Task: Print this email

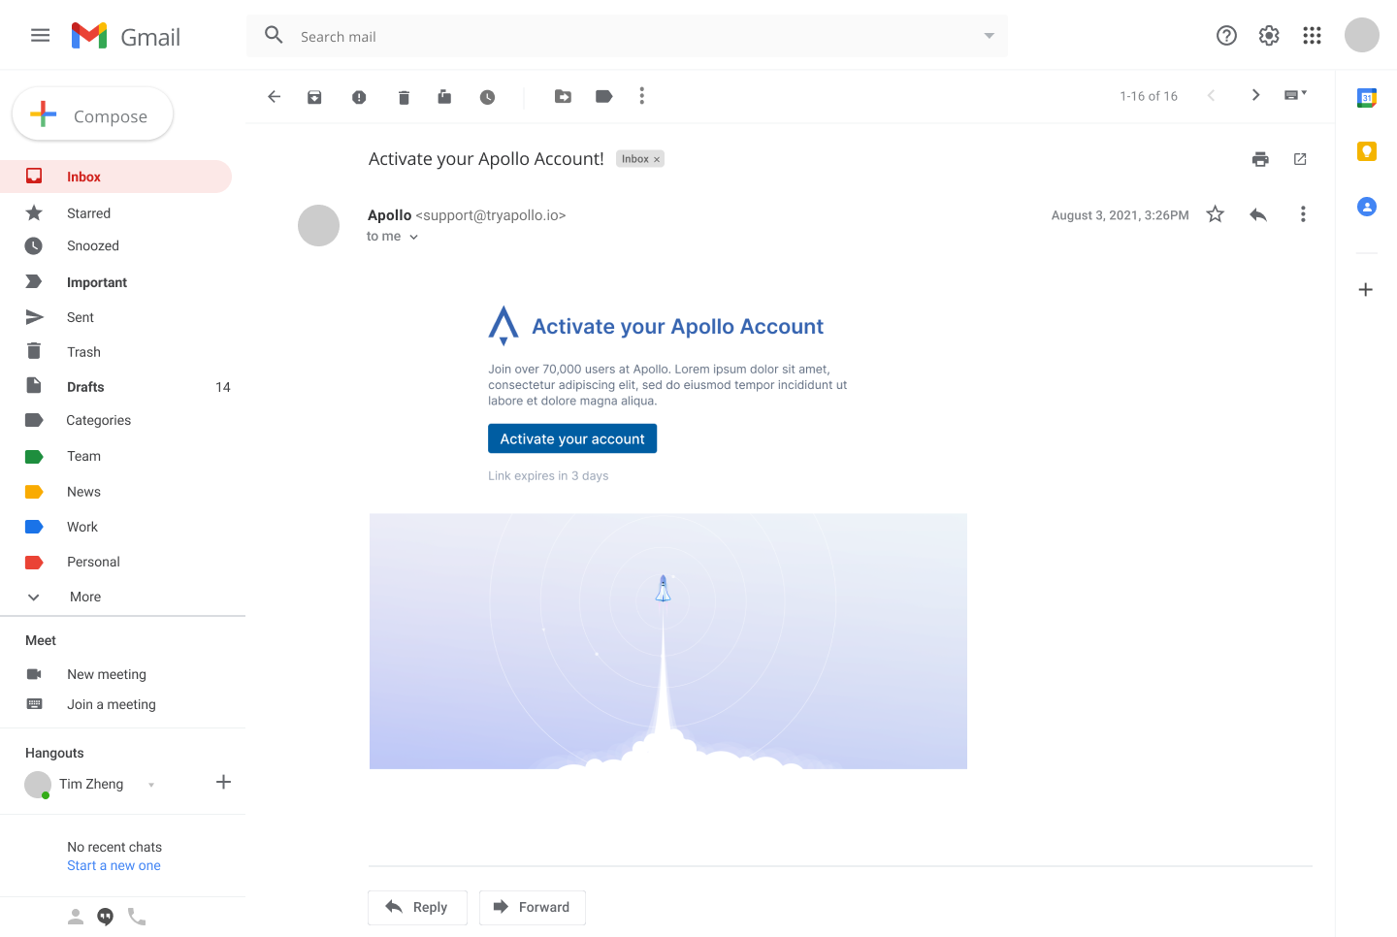Action: 1260,159
